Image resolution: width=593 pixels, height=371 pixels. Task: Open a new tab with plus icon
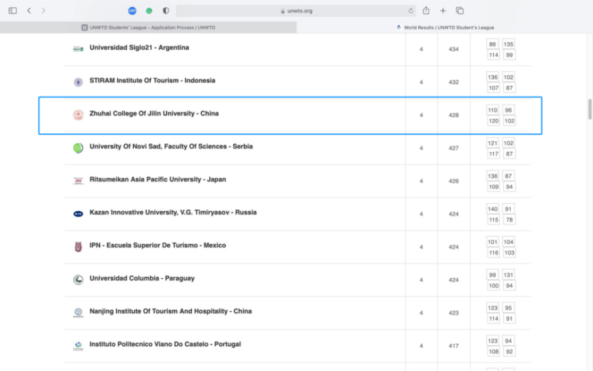[443, 11]
